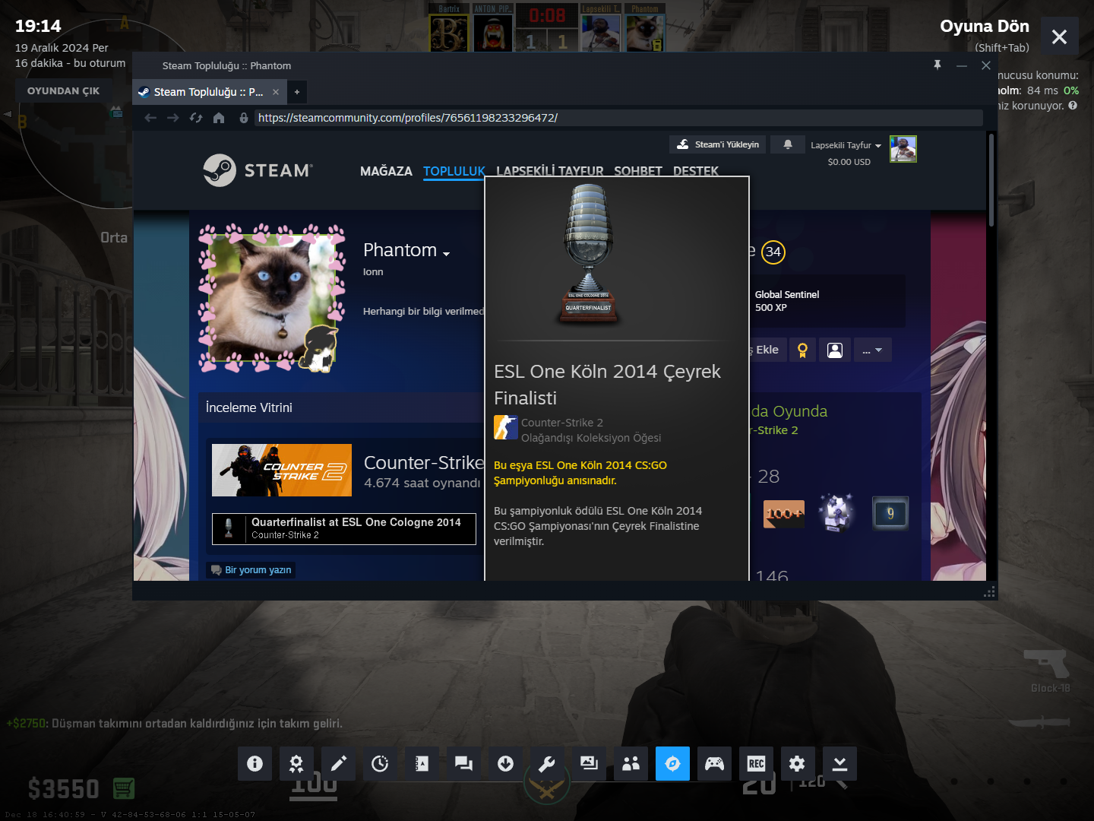Click the user avatar in page header

[903, 149]
